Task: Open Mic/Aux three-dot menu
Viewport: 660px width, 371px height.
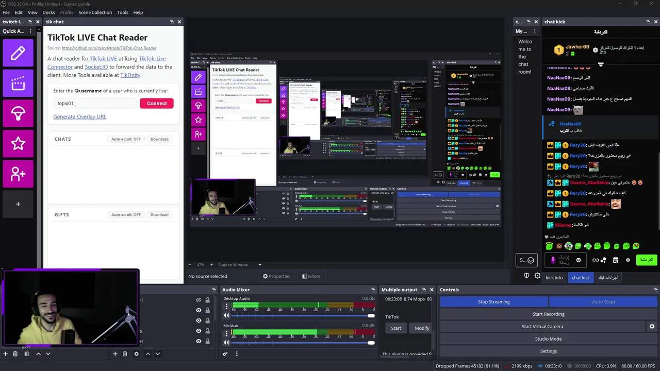Action: tap(226, 334)
